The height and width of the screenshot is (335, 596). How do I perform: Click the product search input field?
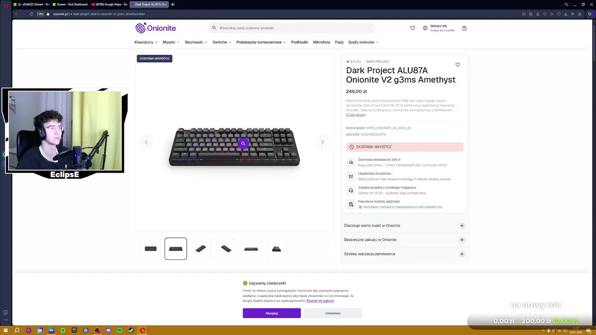pyautogui.click(x=291, y=28)
